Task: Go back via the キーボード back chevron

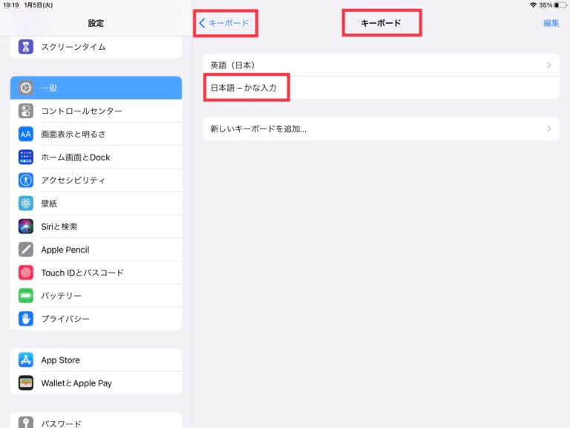Action: click(x=202, y=23)
